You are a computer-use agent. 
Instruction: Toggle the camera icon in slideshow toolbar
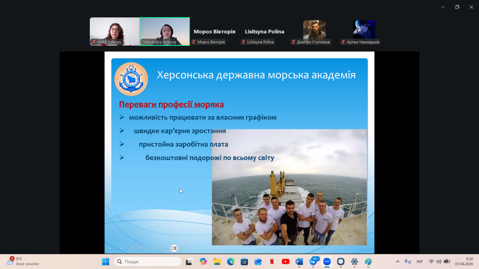pyautogui.click(x=174, y=248)
